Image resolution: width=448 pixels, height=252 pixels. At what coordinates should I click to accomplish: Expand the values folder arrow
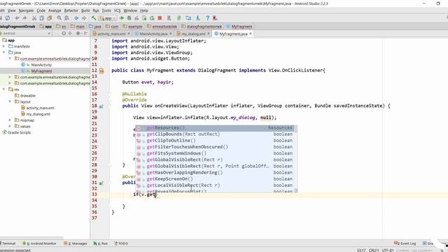10,126
